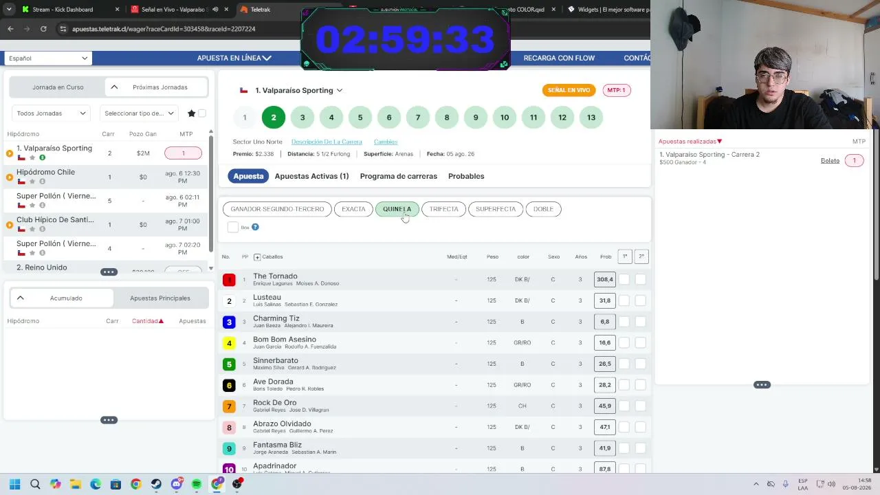The width and height of the screenshot is (880, 495).
Task: Switch to the Apuestas Principales tab
Action: click(x=160, y=298)
